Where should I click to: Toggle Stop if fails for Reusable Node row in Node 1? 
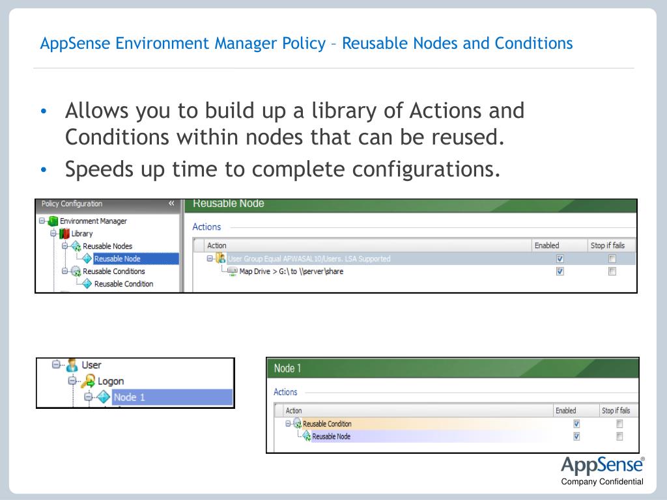(x=619, y=436)
